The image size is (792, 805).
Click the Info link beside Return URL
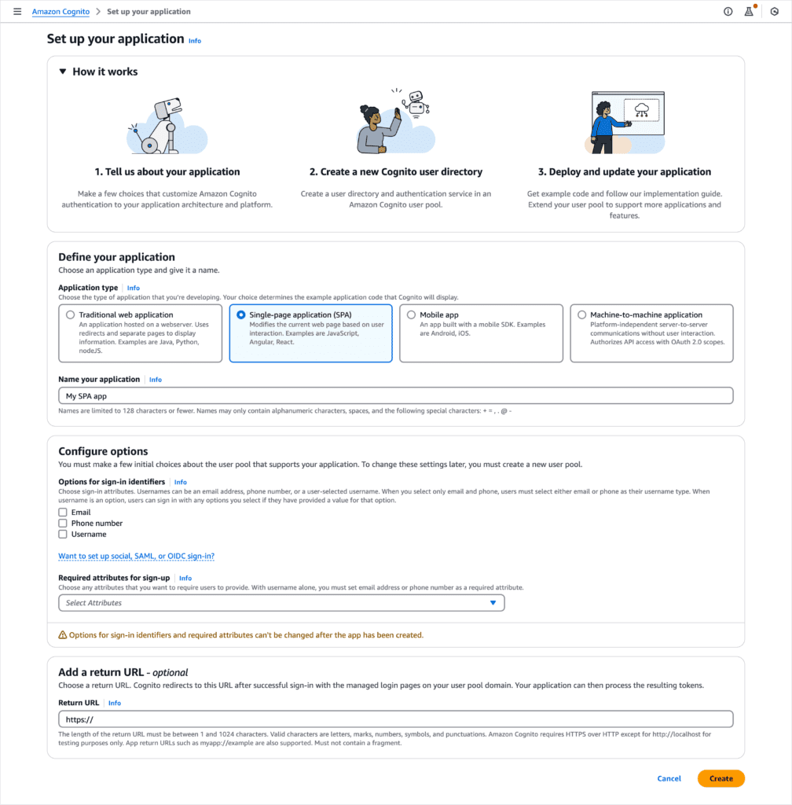(115, 703)
